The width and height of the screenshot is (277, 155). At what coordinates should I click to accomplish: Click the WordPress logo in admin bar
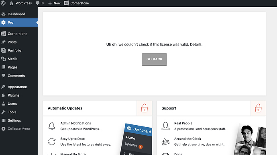pyautogui.click(x=3, y=3)
